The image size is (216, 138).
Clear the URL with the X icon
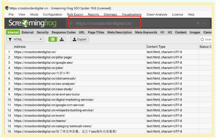click(198, 23)
